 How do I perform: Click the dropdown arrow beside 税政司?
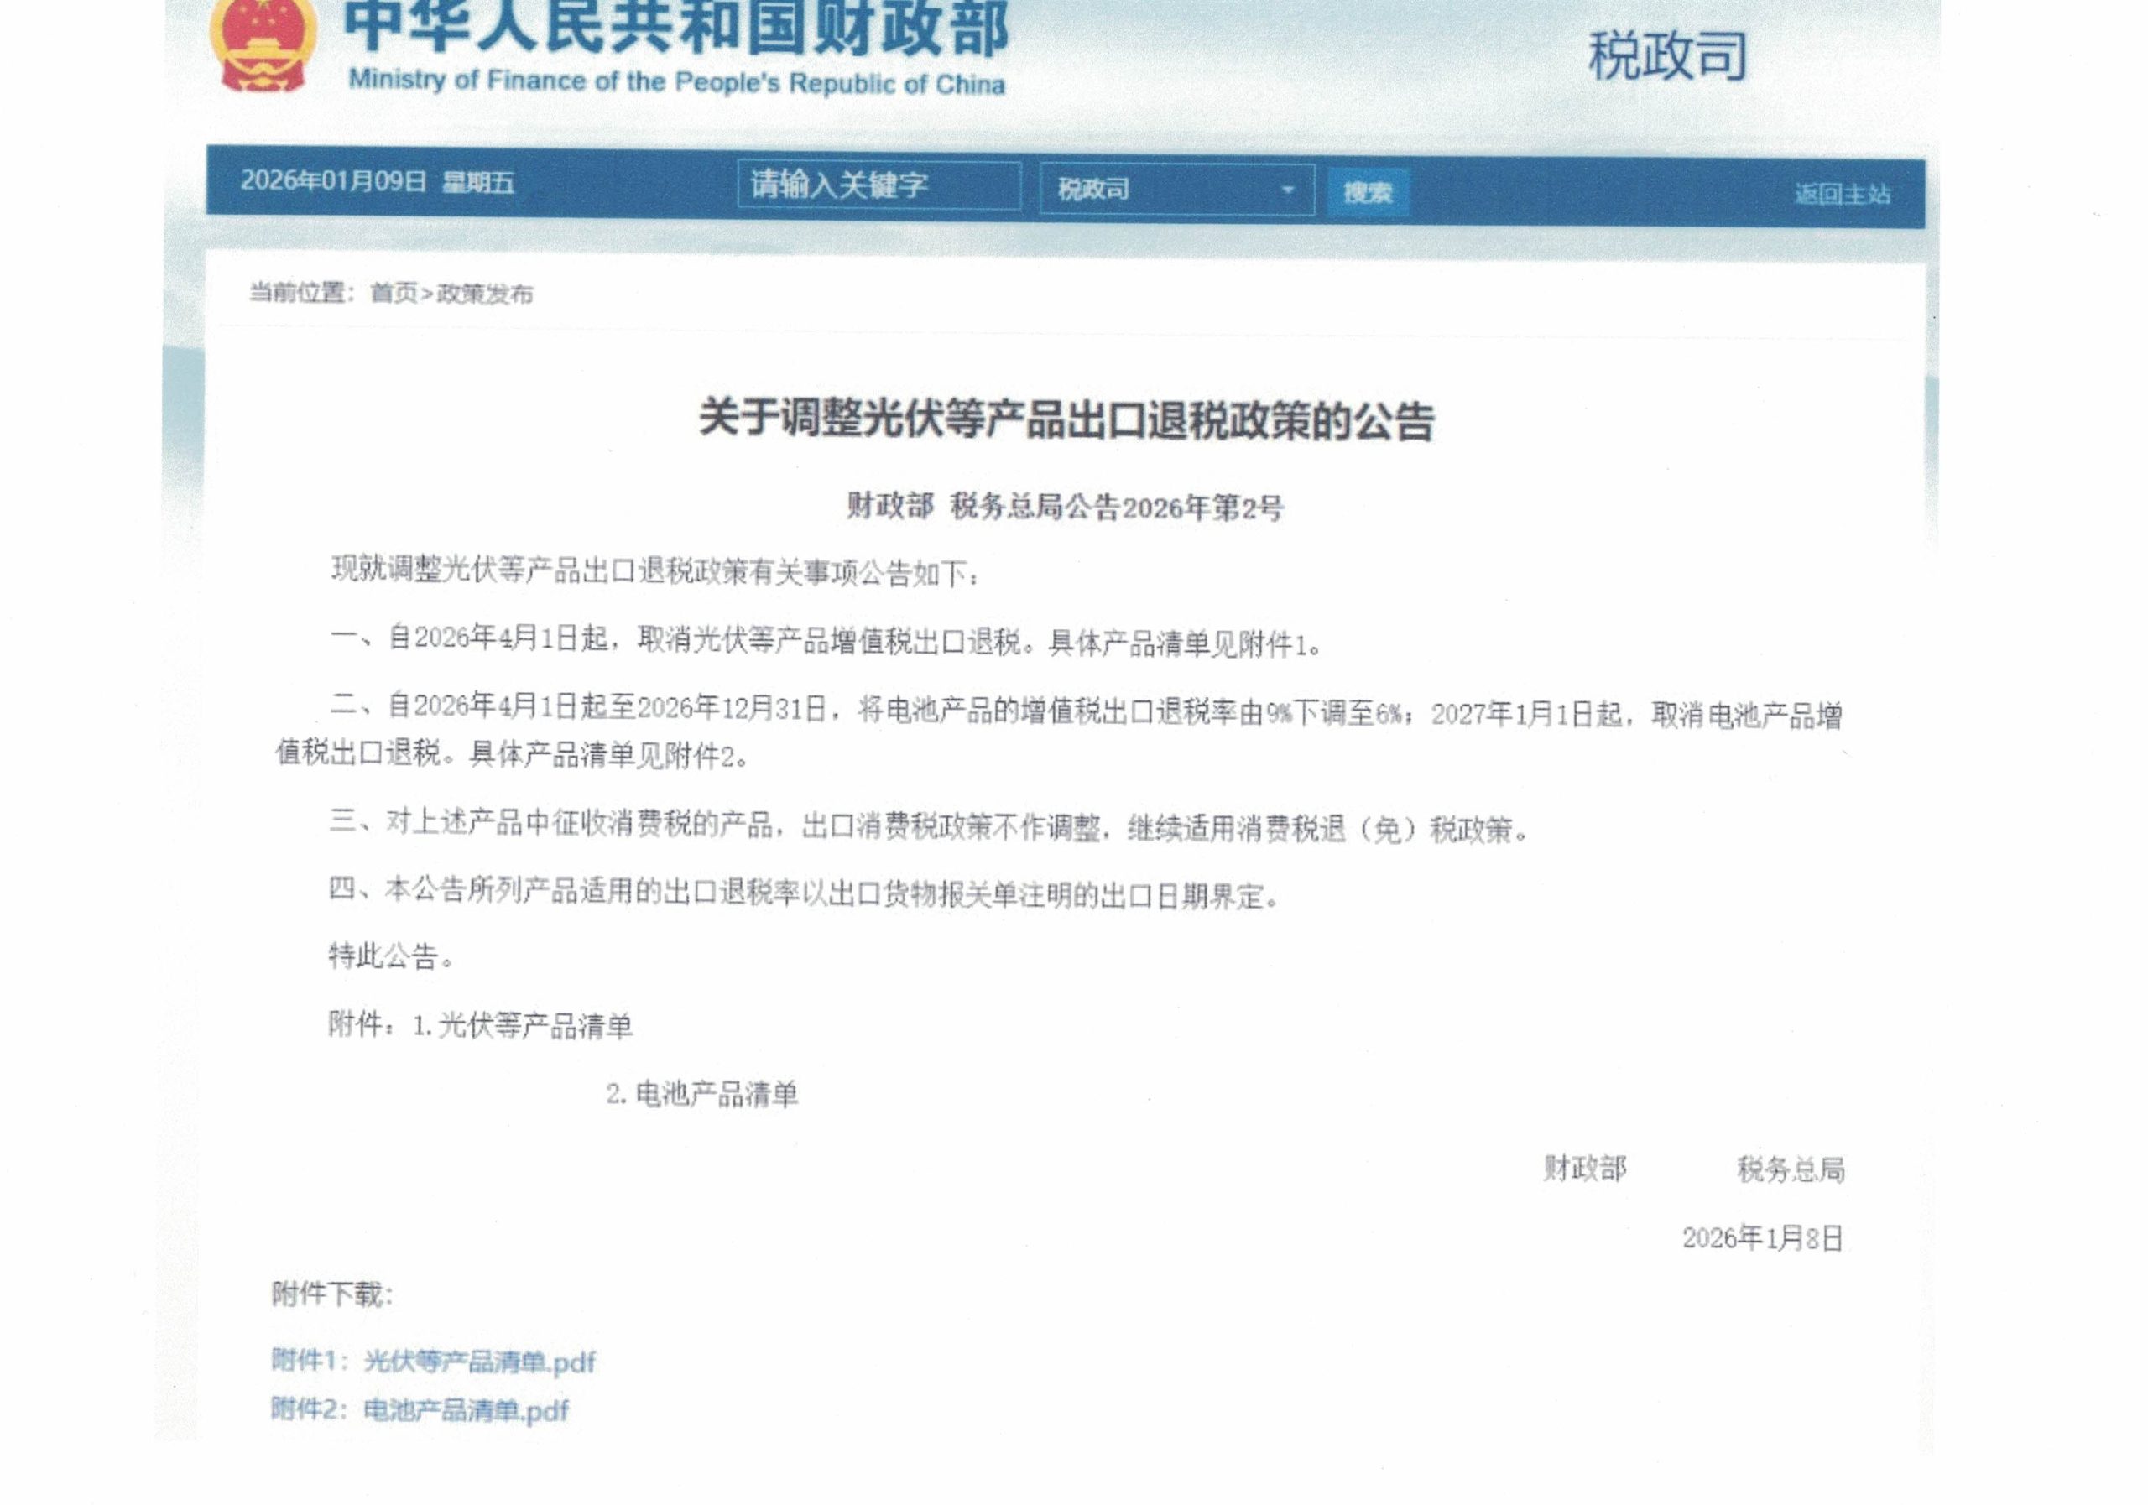pyautogui.click(x=1287, y=190)
